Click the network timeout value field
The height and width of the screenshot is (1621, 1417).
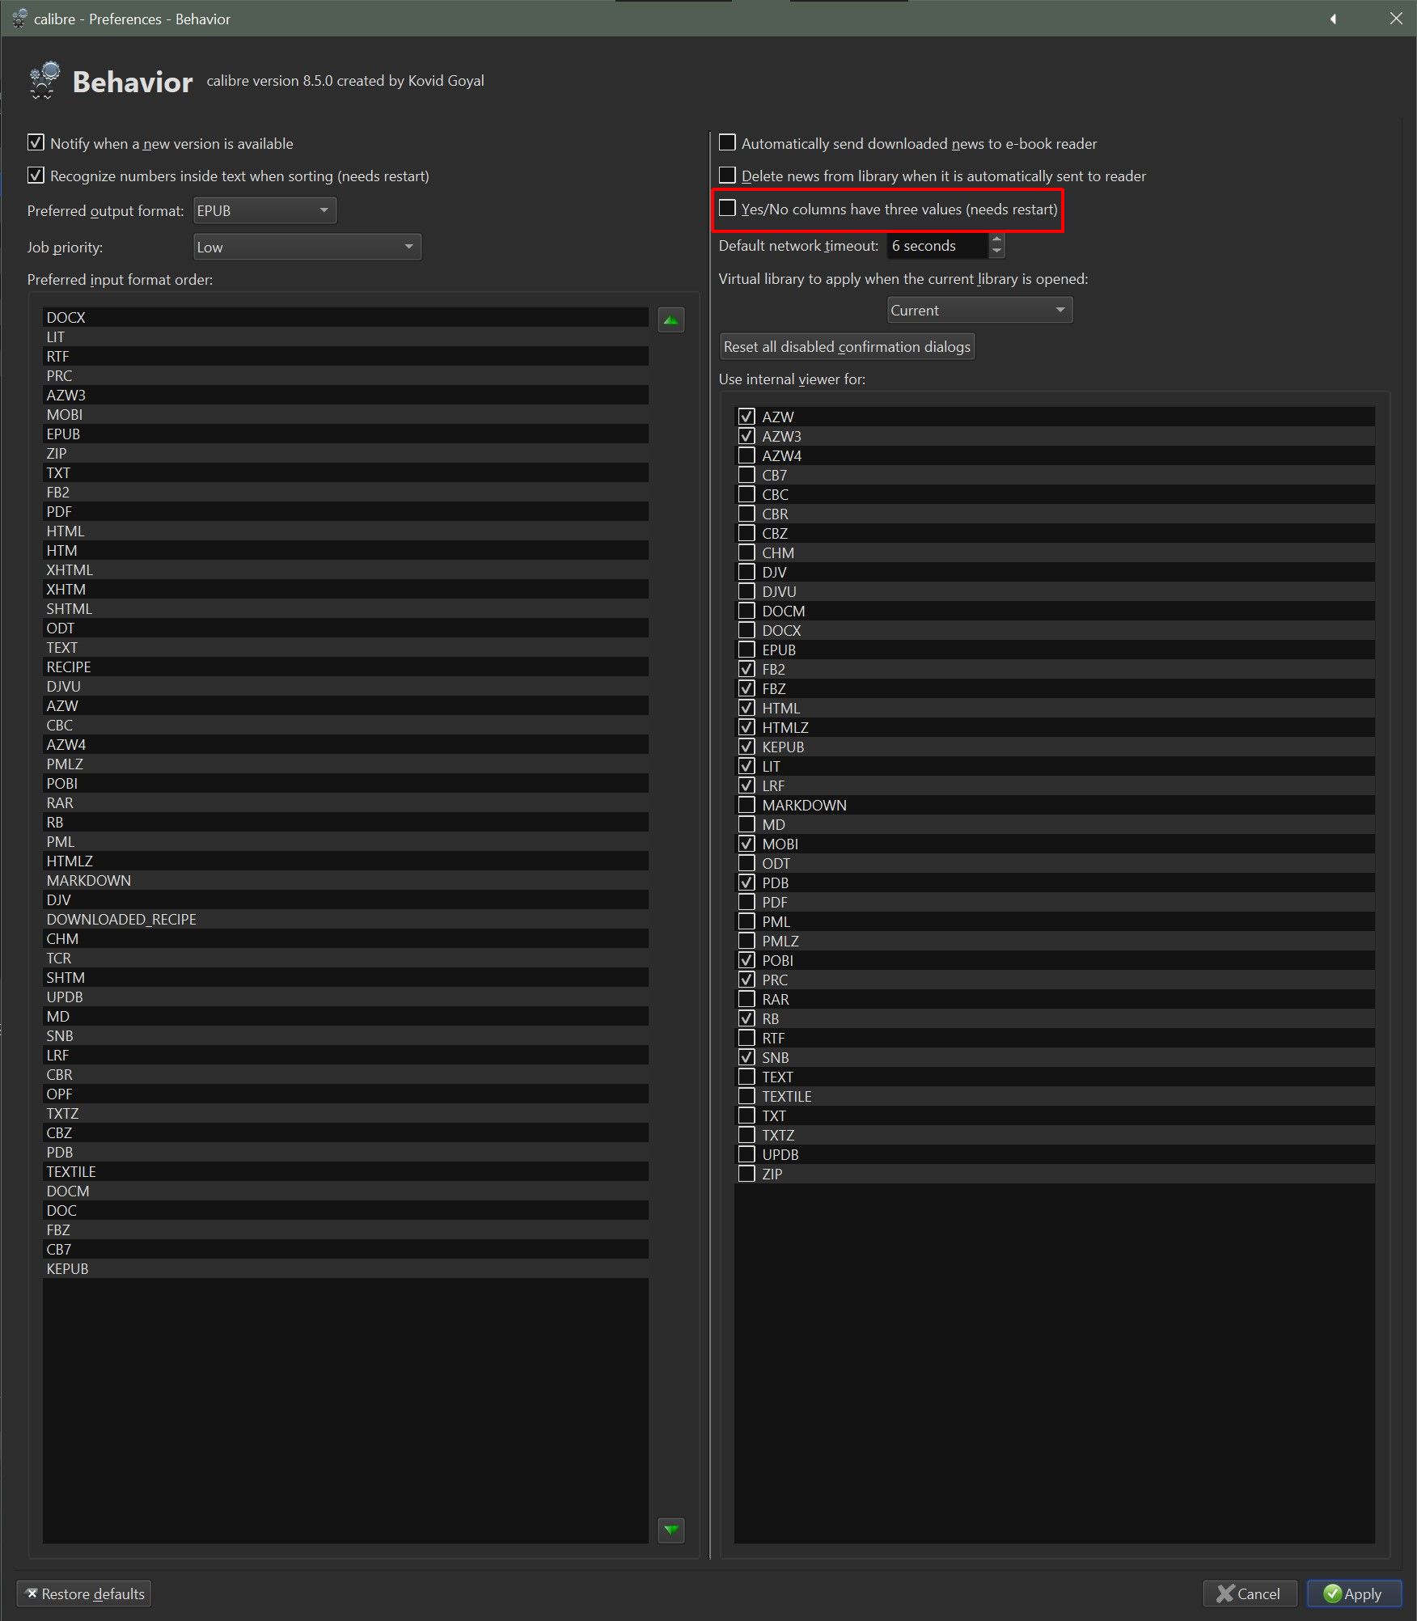point(937,246)
